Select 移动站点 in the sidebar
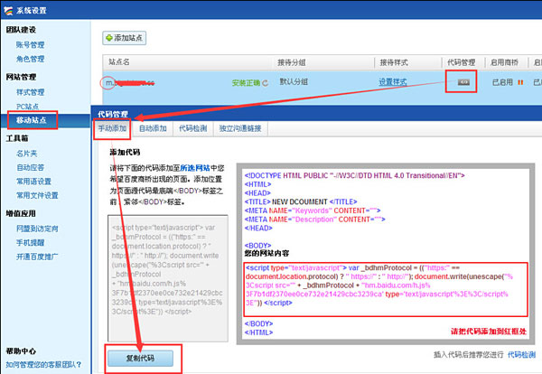The image size is (542, 374). 32,120
